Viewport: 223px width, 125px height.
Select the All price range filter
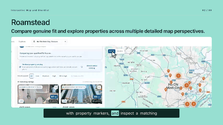(32, 76)
